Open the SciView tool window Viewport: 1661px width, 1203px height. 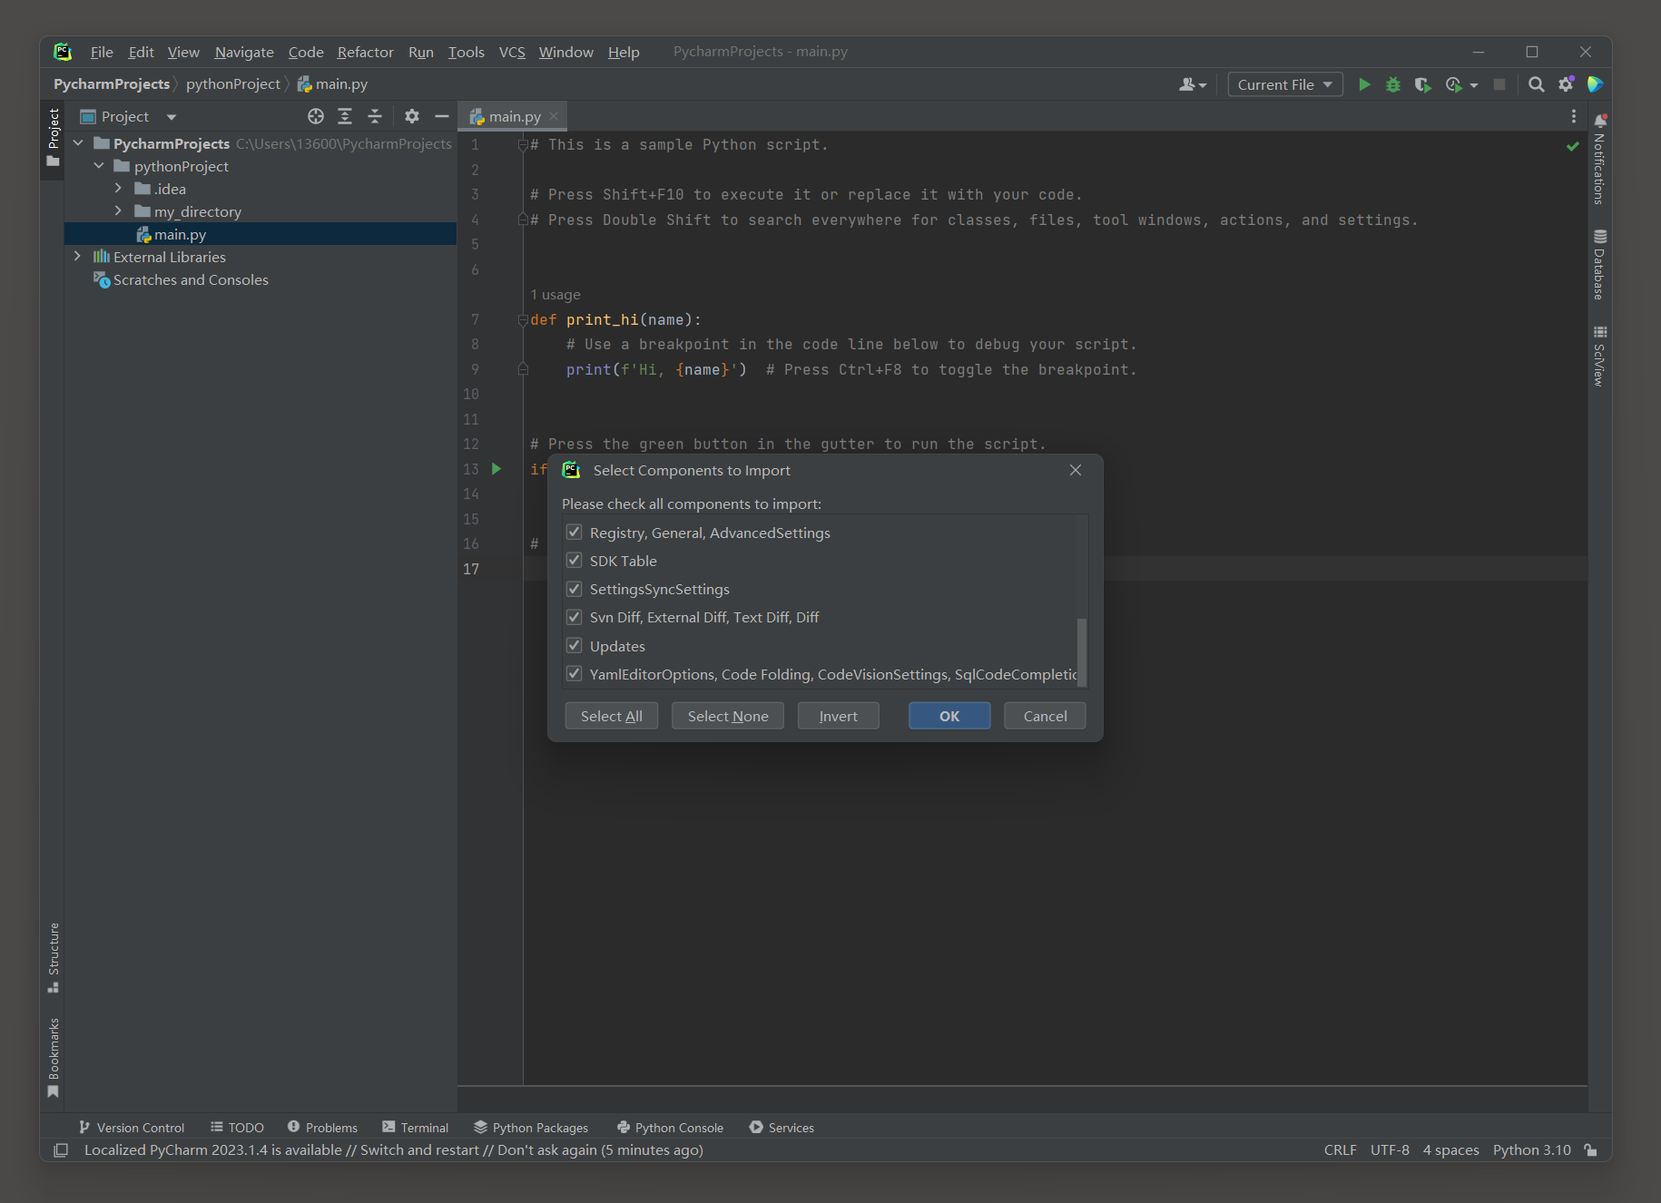(x=1600, y=356)
